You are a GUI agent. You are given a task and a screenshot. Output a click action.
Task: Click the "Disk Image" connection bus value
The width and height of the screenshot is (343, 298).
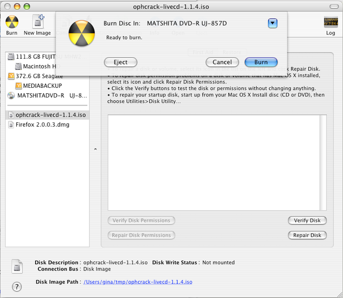[97, 269]
